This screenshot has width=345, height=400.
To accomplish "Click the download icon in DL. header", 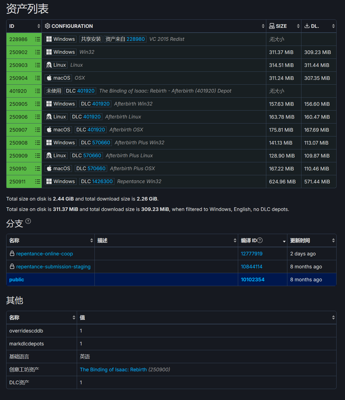I will (307, 26).
